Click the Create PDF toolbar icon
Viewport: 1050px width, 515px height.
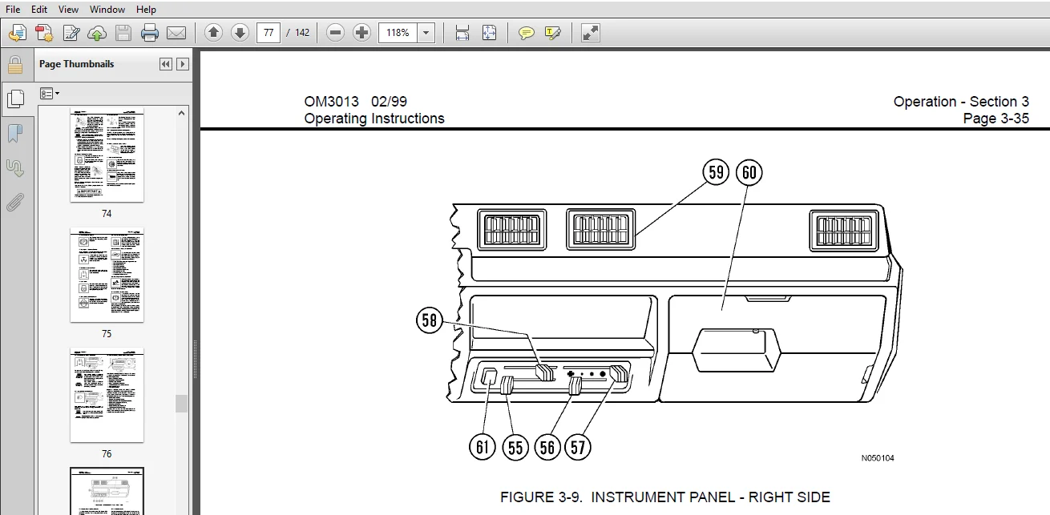click(x=44, y=33)
